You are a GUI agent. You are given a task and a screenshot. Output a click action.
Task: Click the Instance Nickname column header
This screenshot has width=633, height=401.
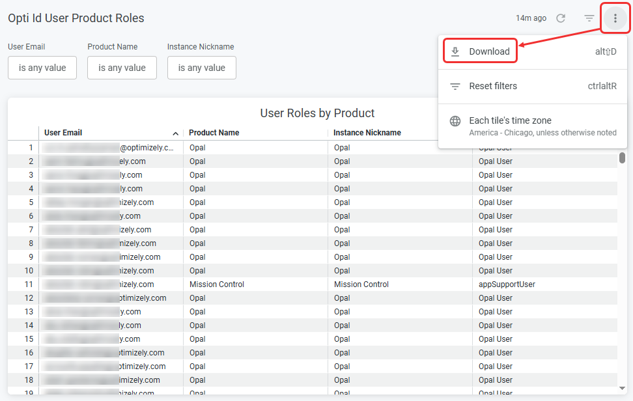(x=367, y=133)
